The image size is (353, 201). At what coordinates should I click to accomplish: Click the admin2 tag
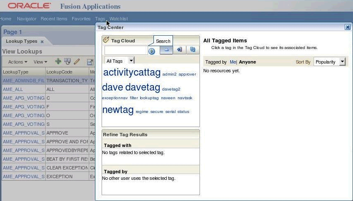pyautogui.click(x=169, y=74)
